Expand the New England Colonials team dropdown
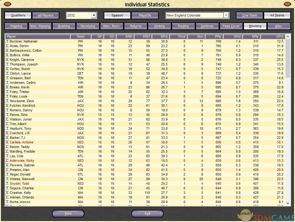 pos(226,15)
